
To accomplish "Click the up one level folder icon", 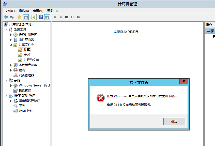I will tap(19, 17).
